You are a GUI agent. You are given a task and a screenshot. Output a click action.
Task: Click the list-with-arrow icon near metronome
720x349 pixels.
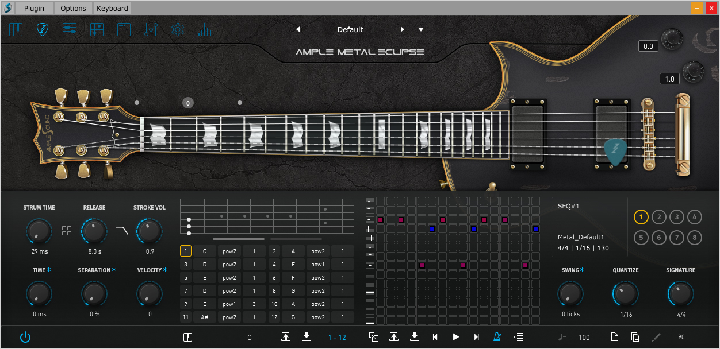point(518,337)
